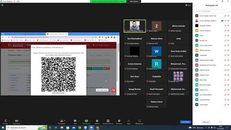Click Mute All in participants panel
The height and width of the screenshot is (130, 231).
coord(206,122)
